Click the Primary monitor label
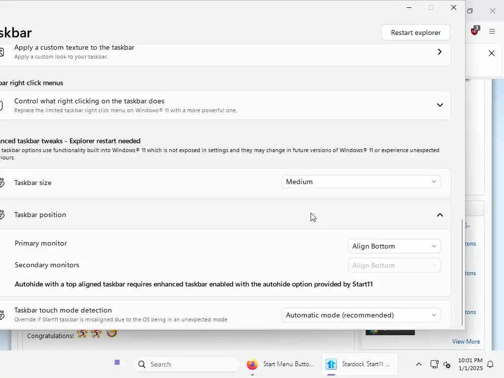Screen dimensions: 504x378 tap(41, 243)
